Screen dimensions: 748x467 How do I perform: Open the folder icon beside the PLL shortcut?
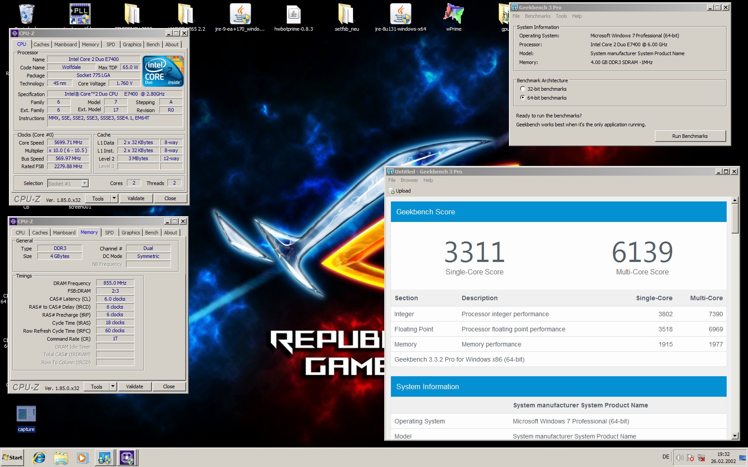pyautogui.click(x=132, y=14)
